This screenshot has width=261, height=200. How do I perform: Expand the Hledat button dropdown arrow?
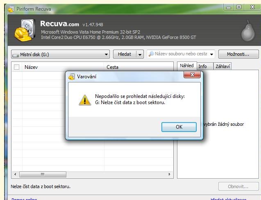click(140, 54)
